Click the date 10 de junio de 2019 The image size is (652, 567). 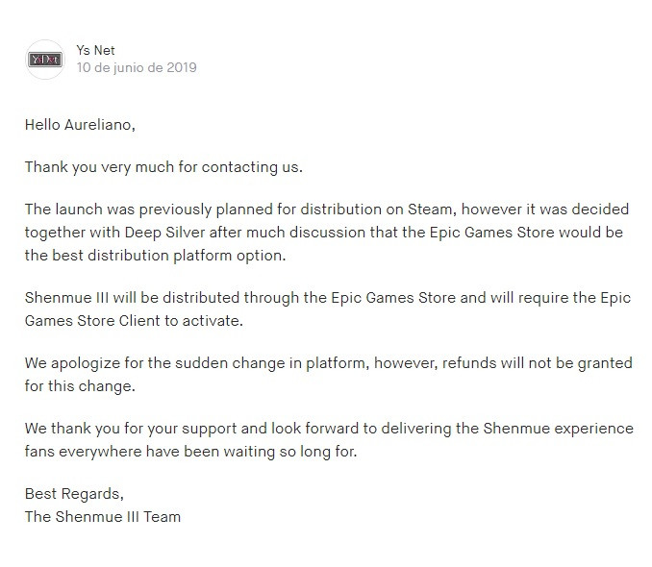(x=136, y=68)
